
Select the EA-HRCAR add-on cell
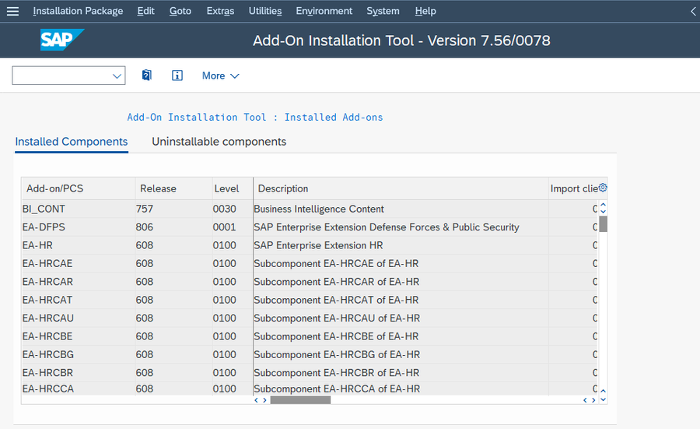78,282
